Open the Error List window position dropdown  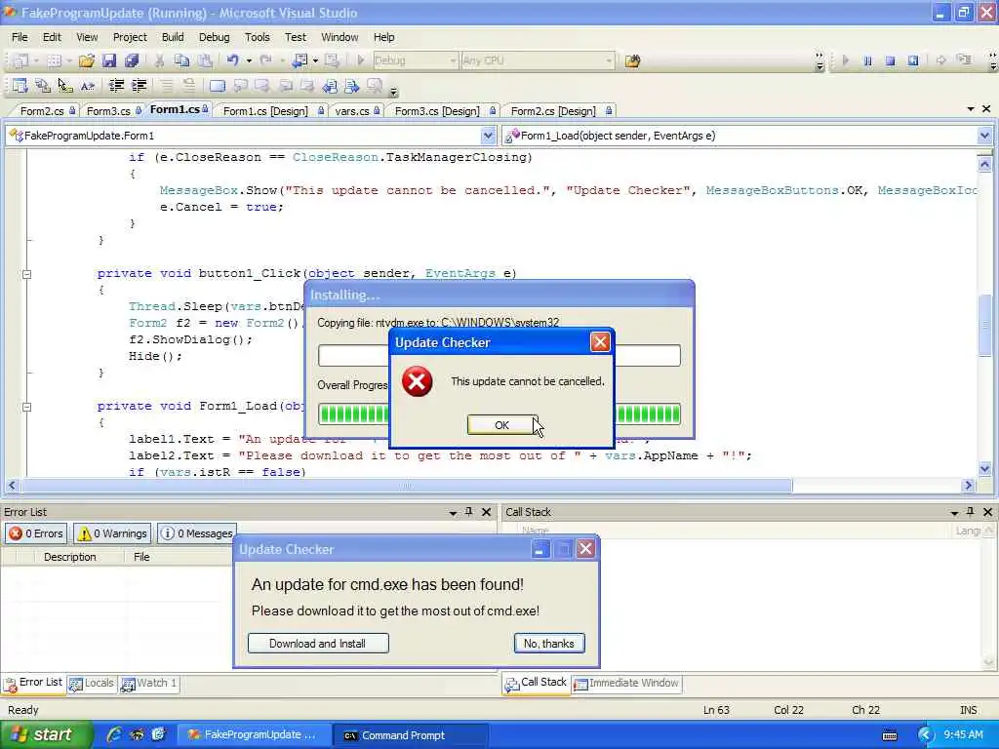click(x=453, y=512)
